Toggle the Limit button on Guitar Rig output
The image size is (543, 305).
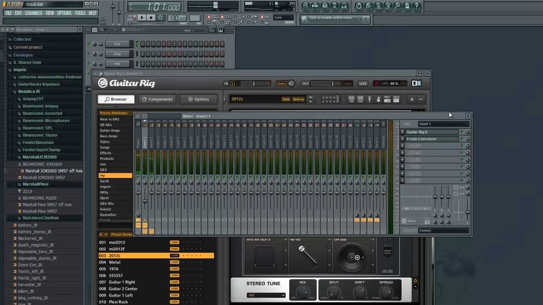348,83
